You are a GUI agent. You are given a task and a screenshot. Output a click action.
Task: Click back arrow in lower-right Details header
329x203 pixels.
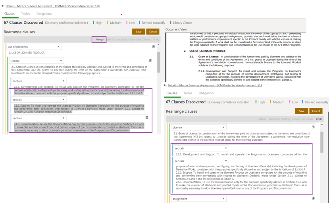(165, 85)
